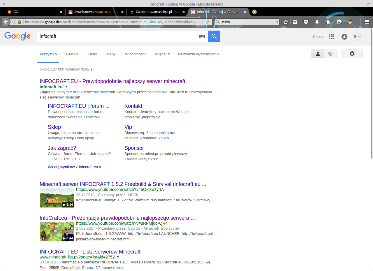The width and height of the screenshot is (373, 271).
Task: Save page to Pocket
Action: click(x=306, y=22)
